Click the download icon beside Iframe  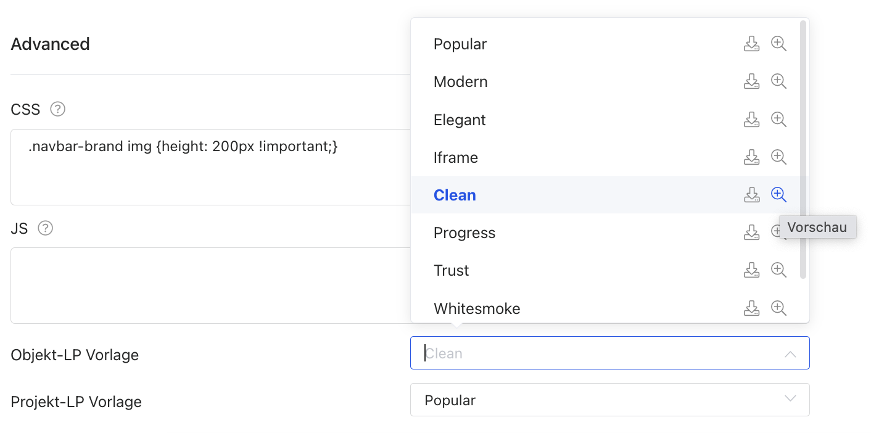click(x=751, y=157)
